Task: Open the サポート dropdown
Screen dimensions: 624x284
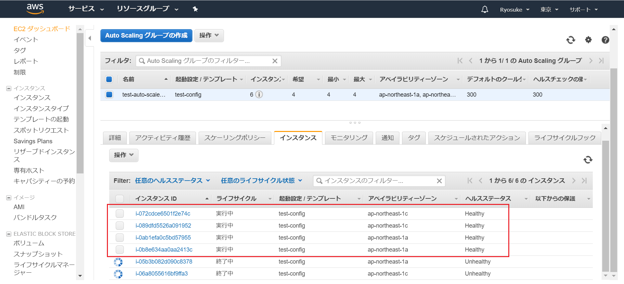Action: click(584, 10)
